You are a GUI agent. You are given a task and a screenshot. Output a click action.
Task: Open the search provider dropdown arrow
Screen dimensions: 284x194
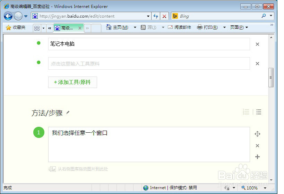click(271, 16)
